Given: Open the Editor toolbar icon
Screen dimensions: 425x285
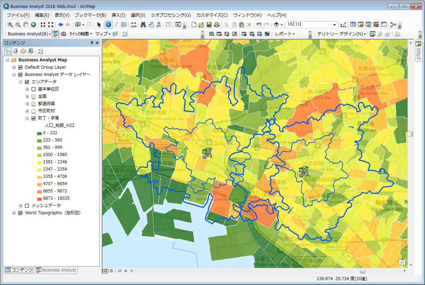Looking at the screenshot, I should point(343,25).
